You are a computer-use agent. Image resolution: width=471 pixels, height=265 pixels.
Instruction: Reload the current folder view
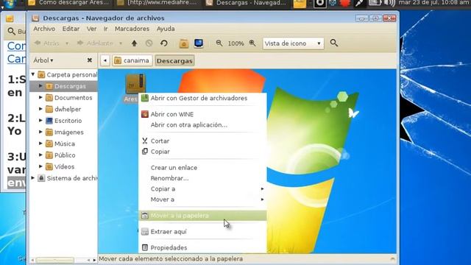(x=163, y=43)
